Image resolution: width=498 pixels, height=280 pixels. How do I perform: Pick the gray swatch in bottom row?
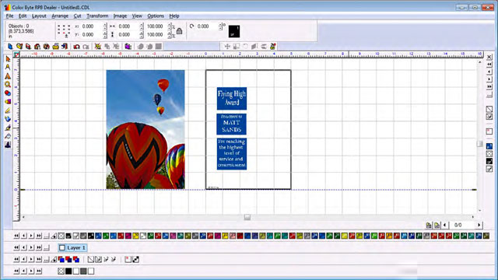click(x=83, y=271)
